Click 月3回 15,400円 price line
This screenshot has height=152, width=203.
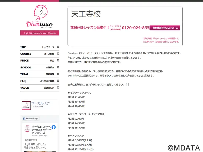pyautogui.click(x=77, y=102)
